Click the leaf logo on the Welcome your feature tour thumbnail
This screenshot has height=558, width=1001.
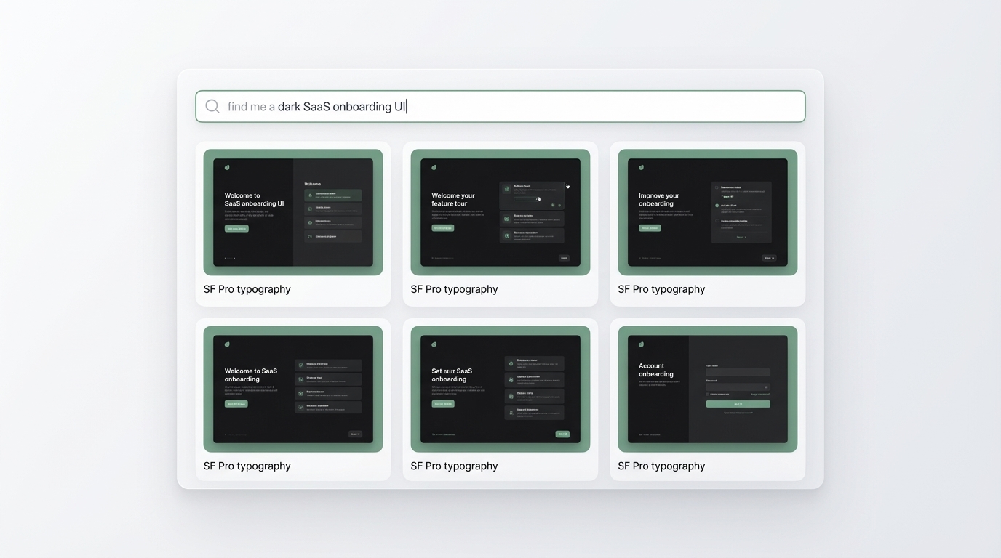tap(434, 167)
